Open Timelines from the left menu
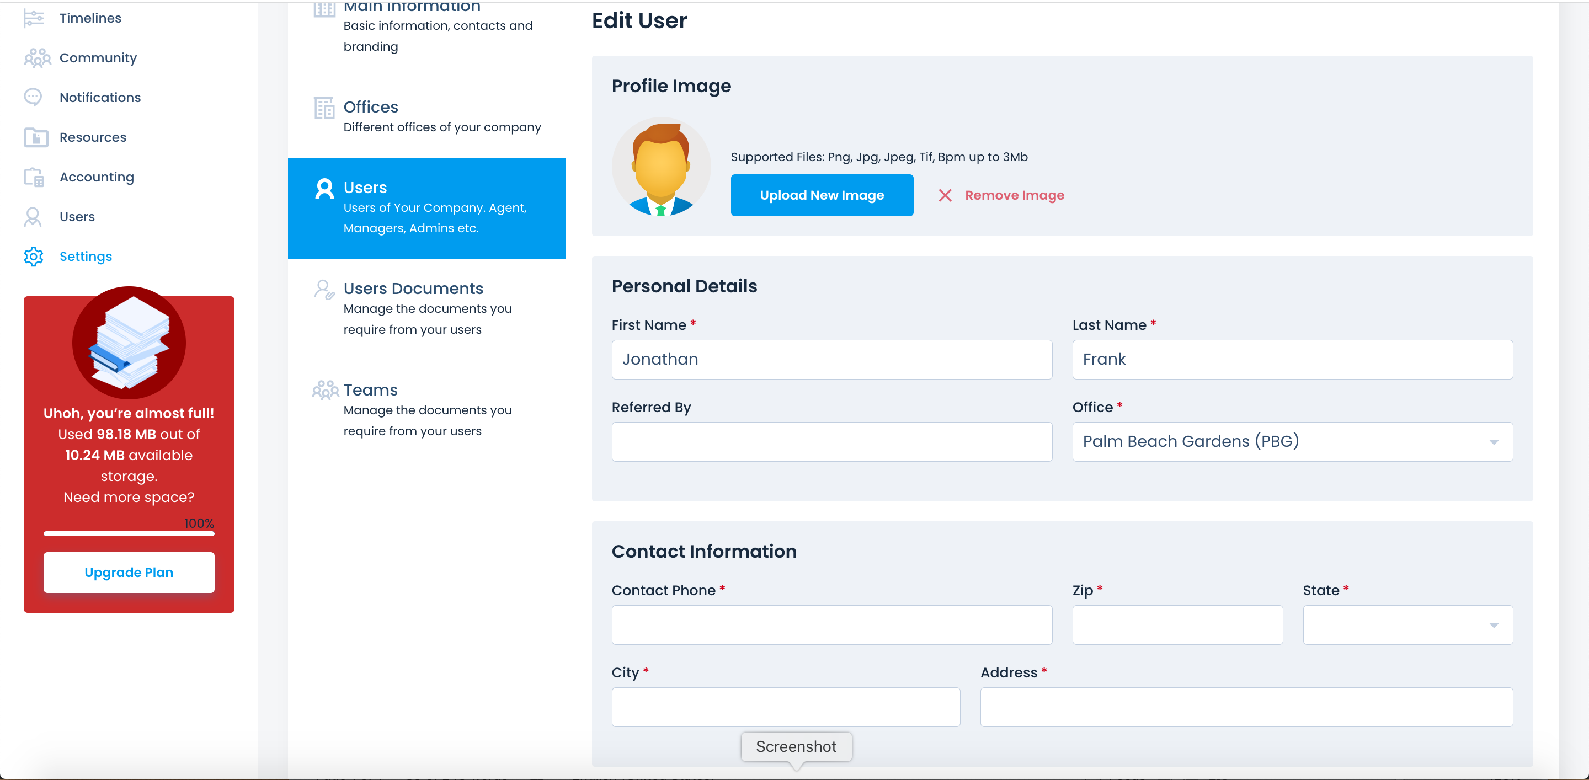 [90, 19]
